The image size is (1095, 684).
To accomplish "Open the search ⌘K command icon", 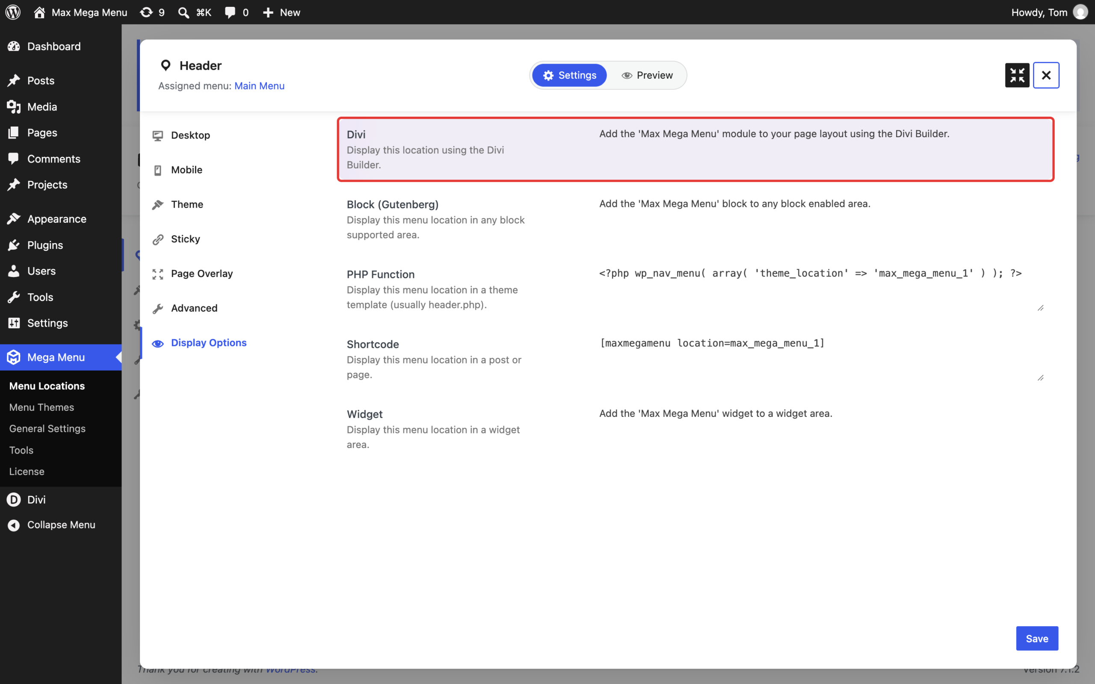I will pyautogui.click(x=195, y=12).
